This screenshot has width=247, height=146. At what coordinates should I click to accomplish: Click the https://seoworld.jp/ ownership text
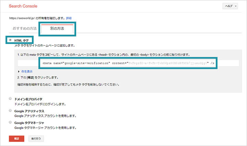tap(37, 18)
